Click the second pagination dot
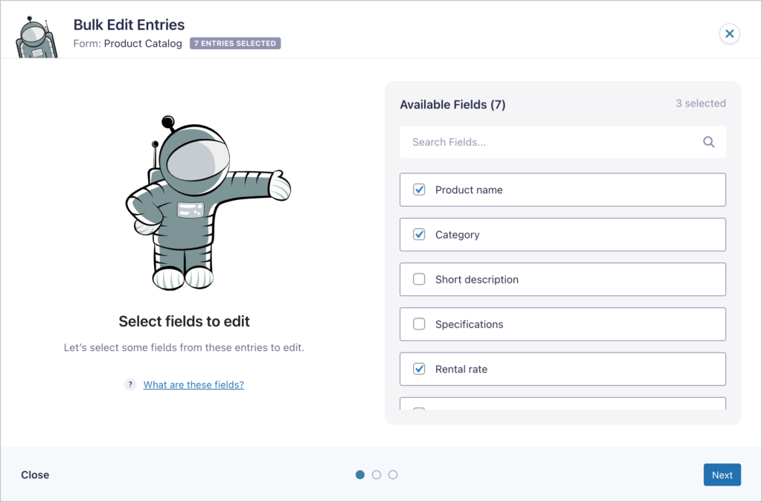 point(377,474)
